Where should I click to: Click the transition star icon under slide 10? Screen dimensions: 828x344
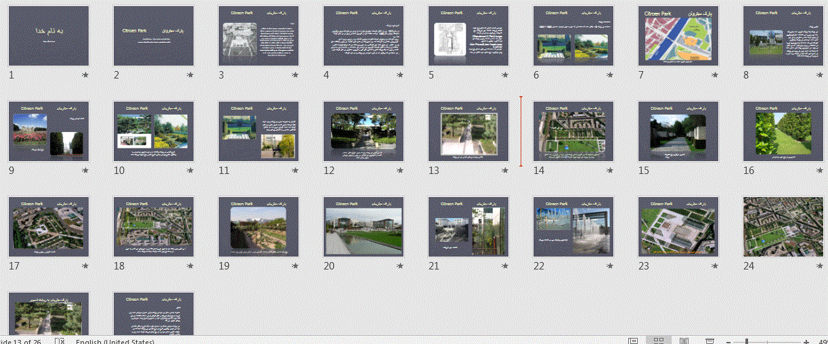[190, 171]
